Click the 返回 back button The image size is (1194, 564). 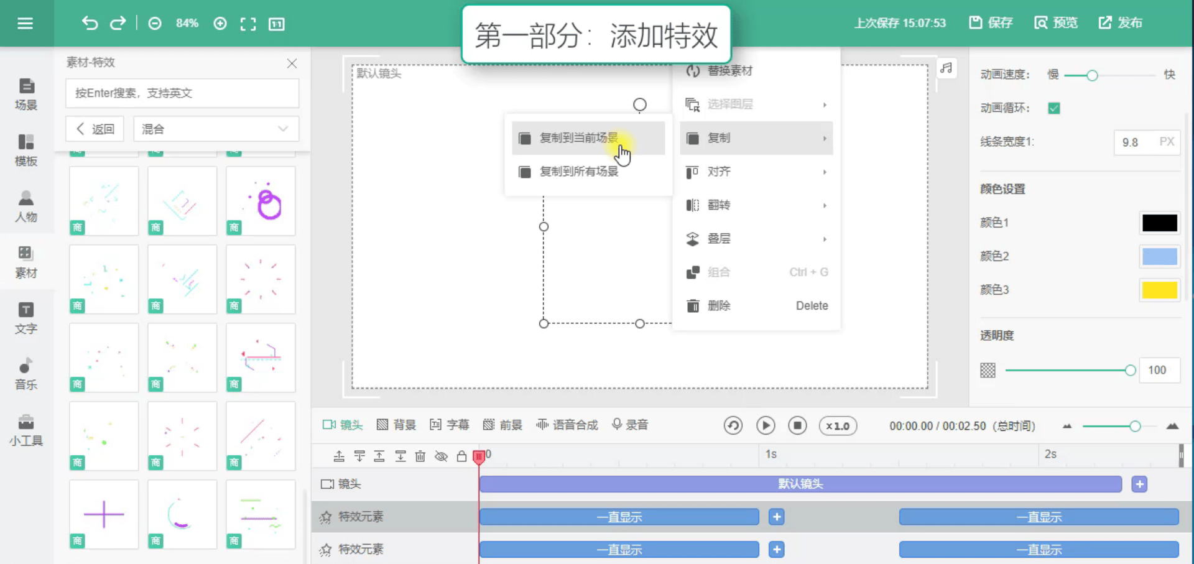95,129
